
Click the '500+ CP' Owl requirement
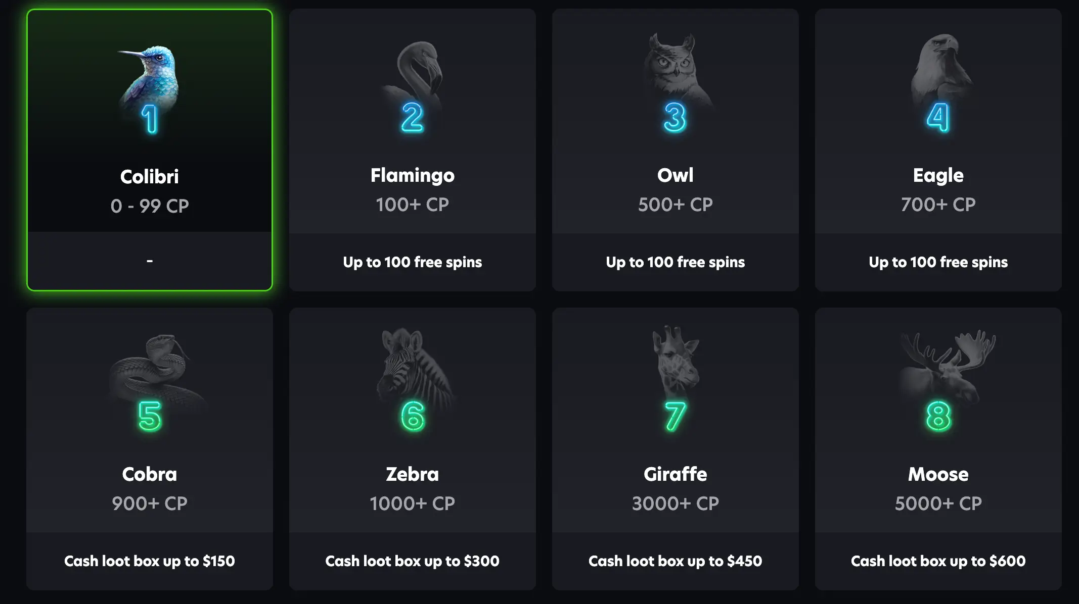pyautogui.click(x=676, y=205)
